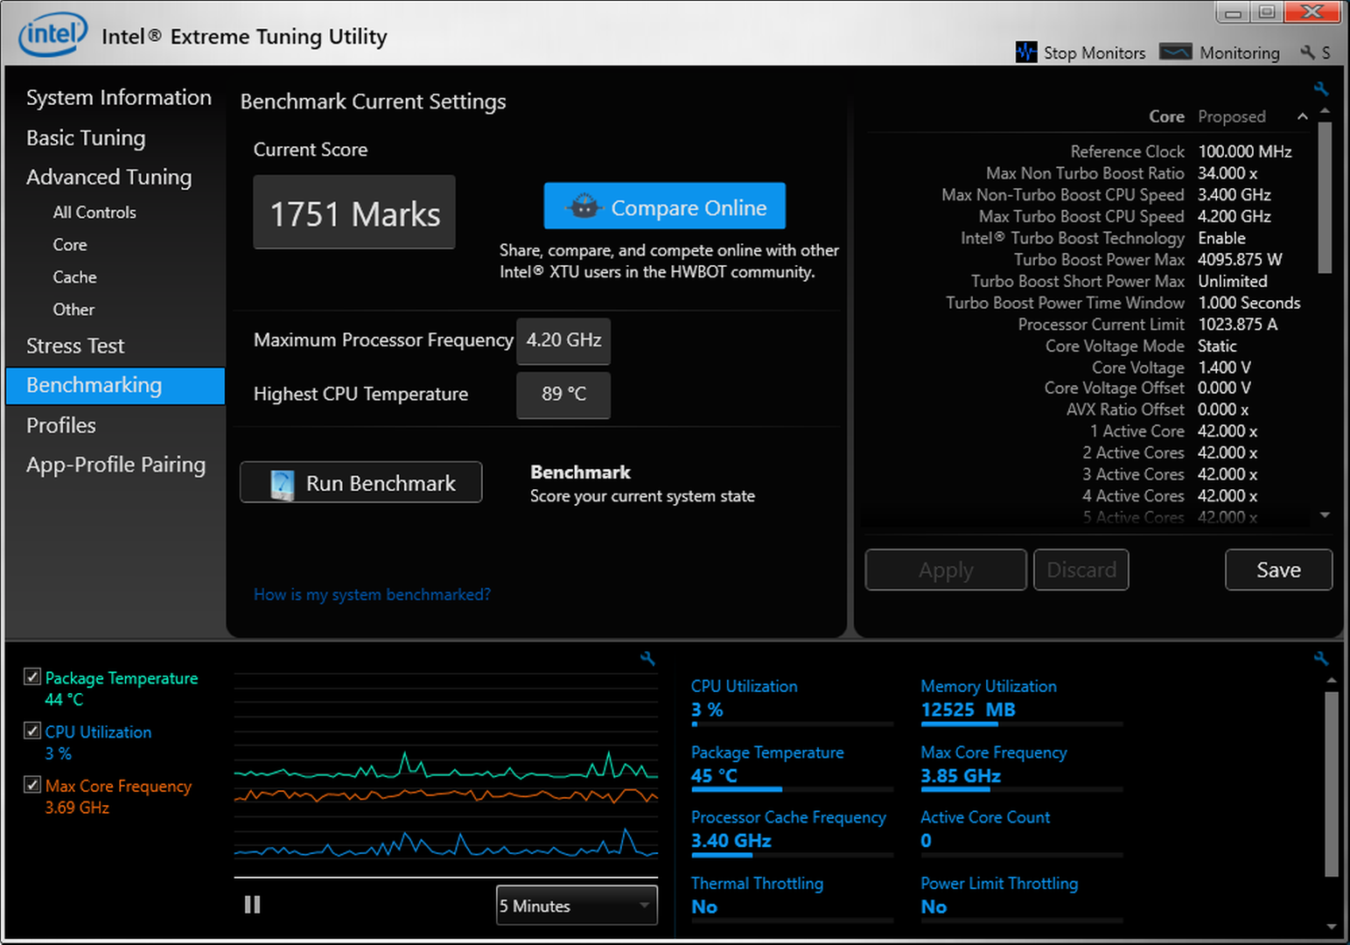Click the 4.20 GHz frequency value
The image size is (1350, 945).
(x=563, y=340)
